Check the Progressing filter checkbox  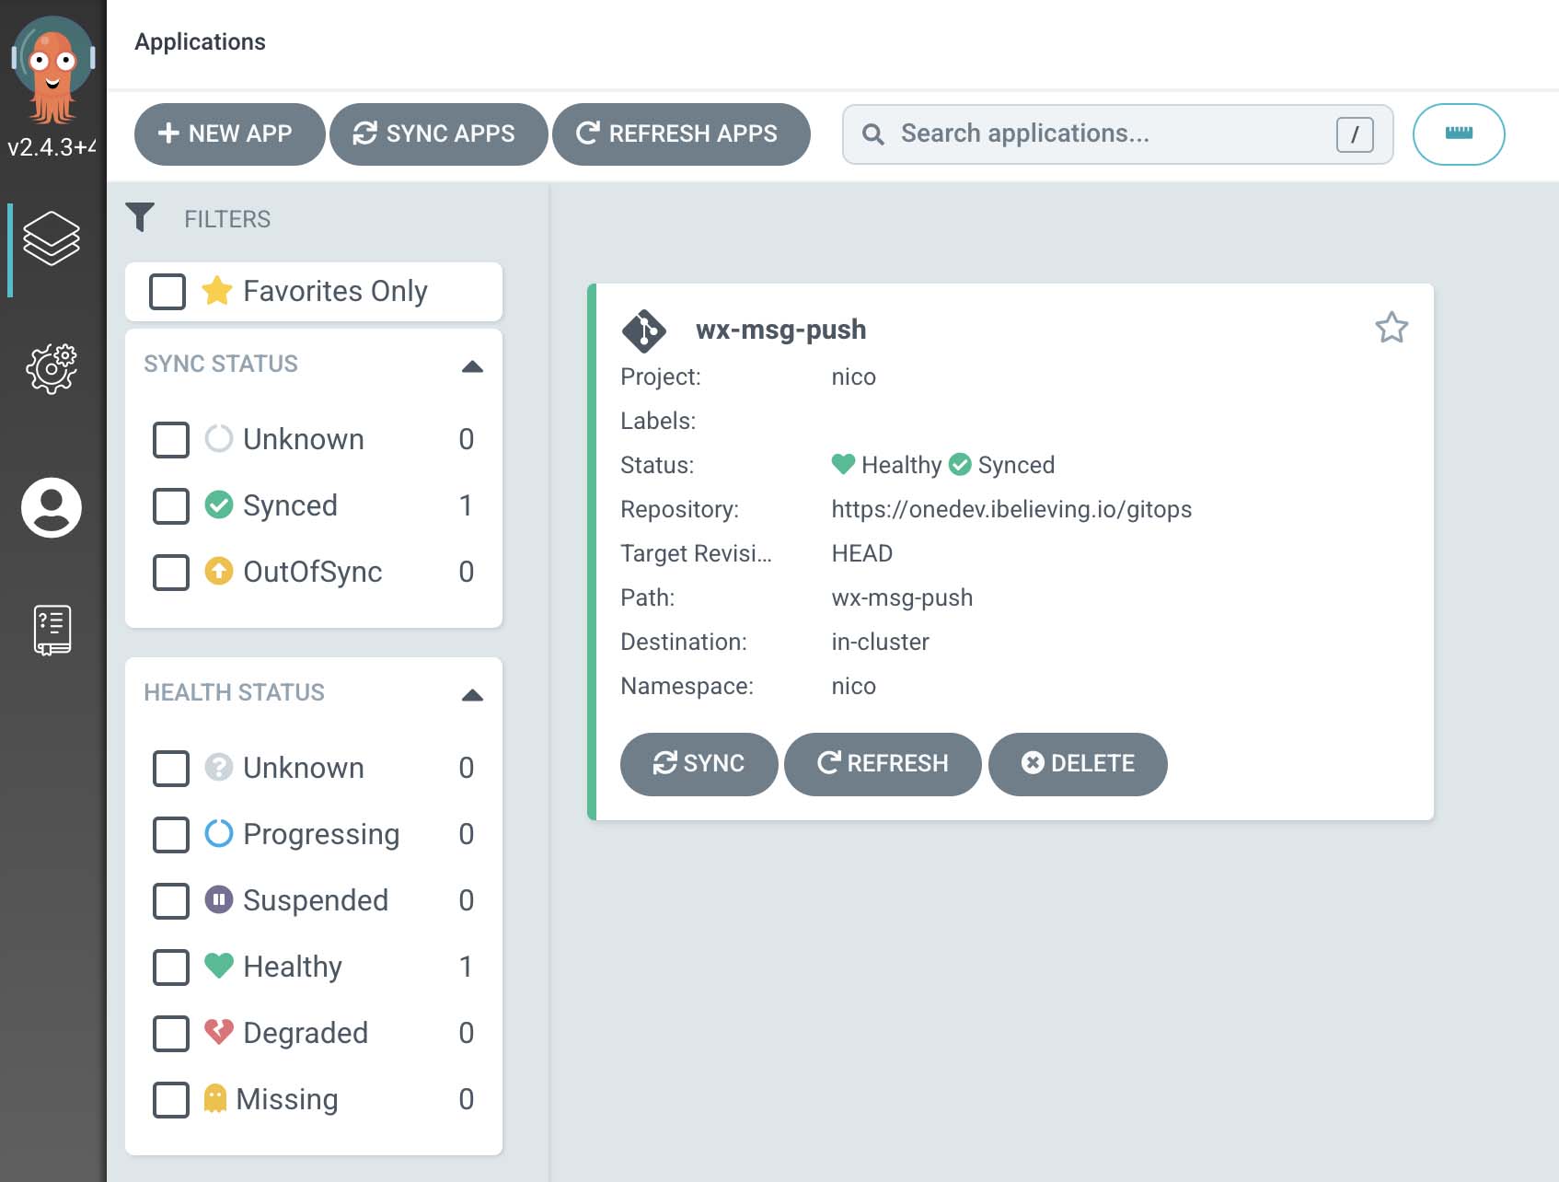171,835
